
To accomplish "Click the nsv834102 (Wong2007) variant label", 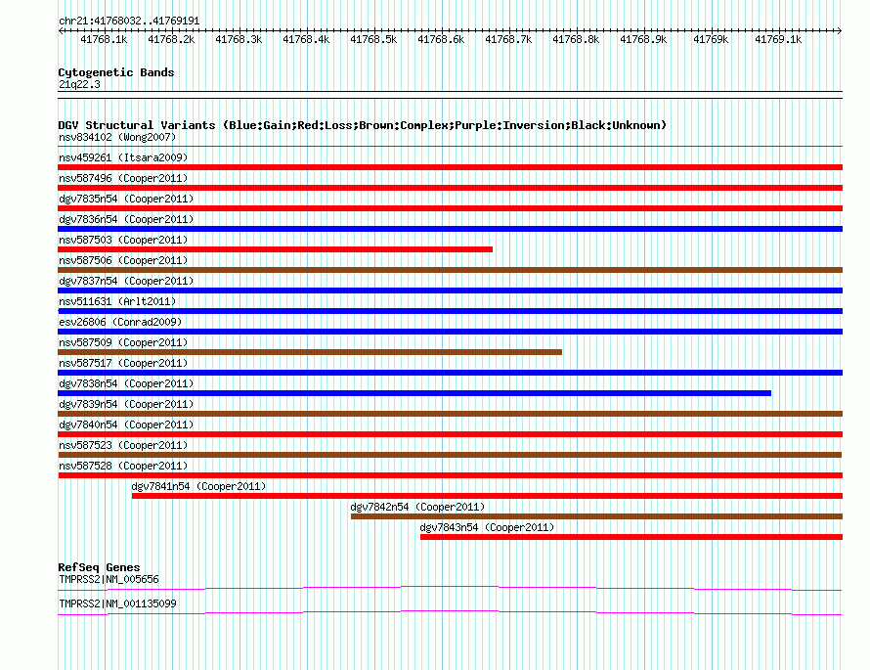I will (x=117, y=137).
